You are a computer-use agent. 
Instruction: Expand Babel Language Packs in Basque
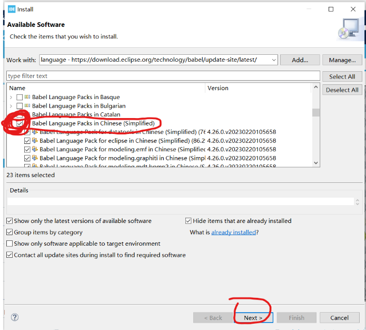coord(11,97)
